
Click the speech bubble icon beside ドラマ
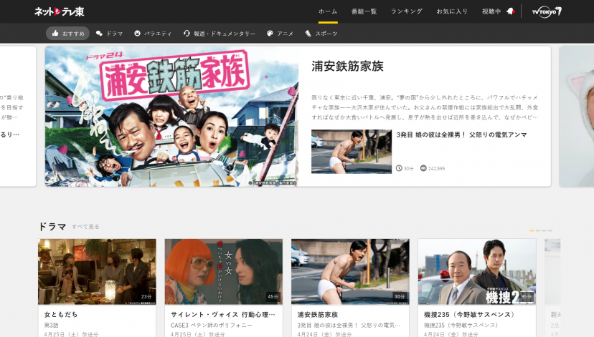click(99, 33)
